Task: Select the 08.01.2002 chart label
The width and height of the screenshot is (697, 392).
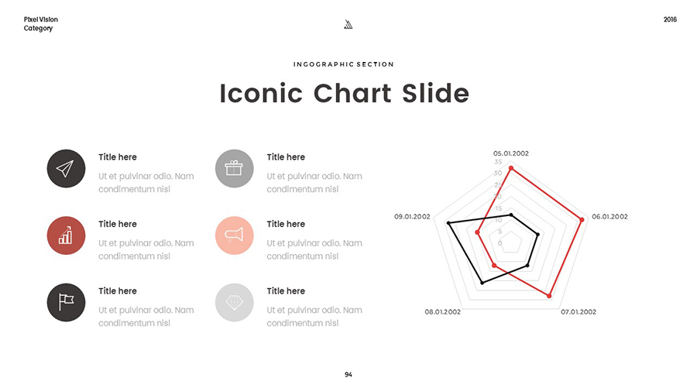Action: coord(443,312)
